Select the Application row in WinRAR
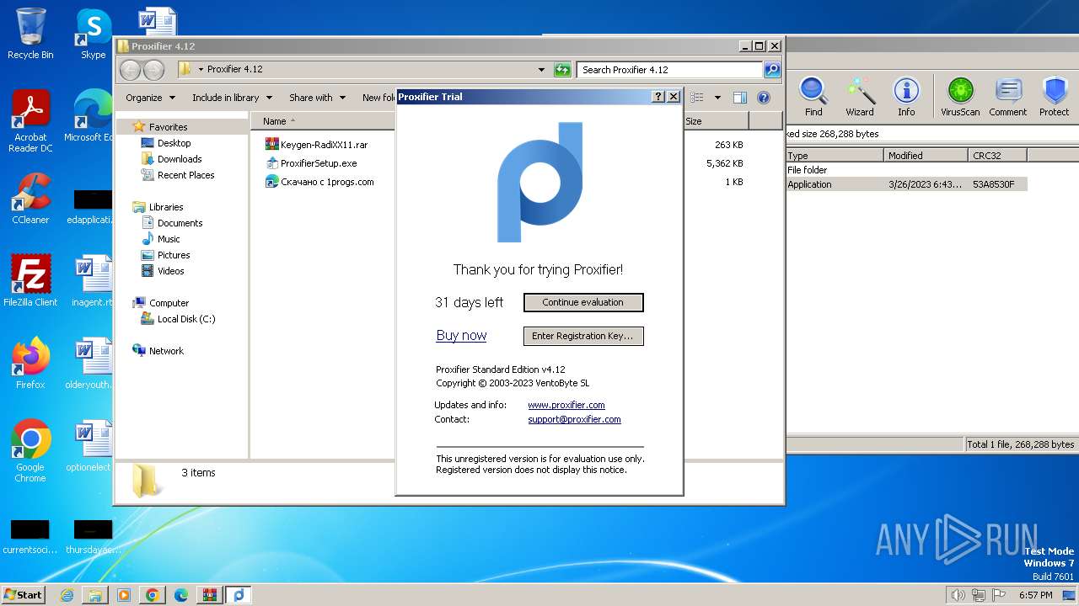Viewport: 1079px width, 606px height. [906, 184]
